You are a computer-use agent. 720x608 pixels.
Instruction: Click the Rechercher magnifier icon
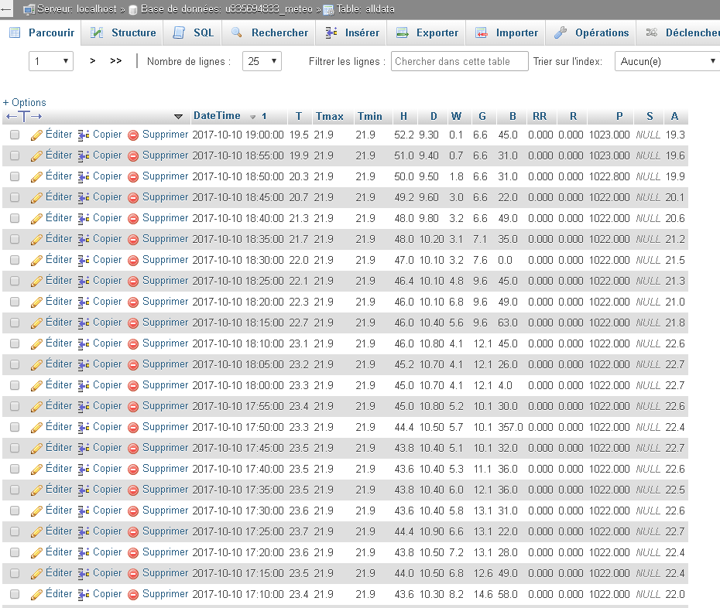tap(237, 32)
